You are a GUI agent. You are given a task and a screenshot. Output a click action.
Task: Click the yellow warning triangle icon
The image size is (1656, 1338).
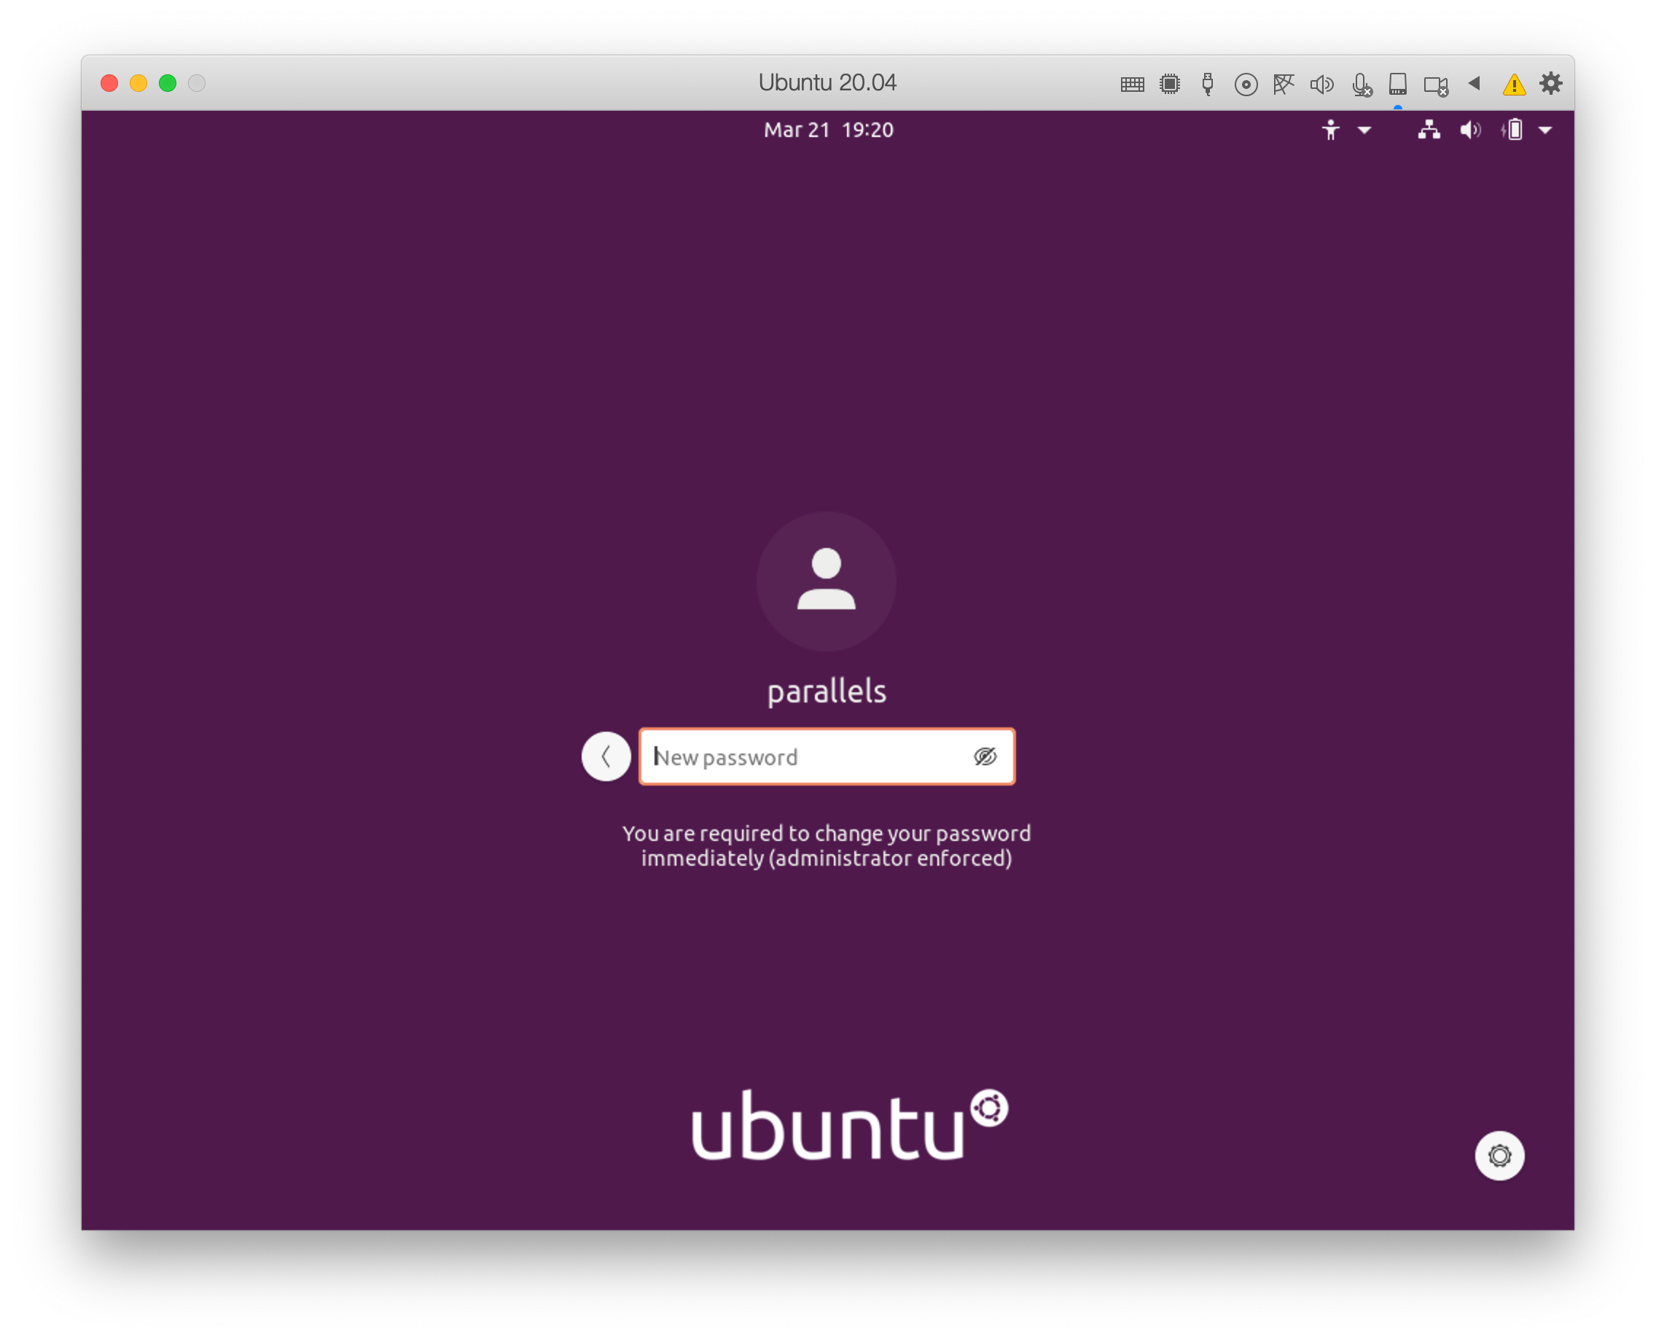click(1514, 84)
